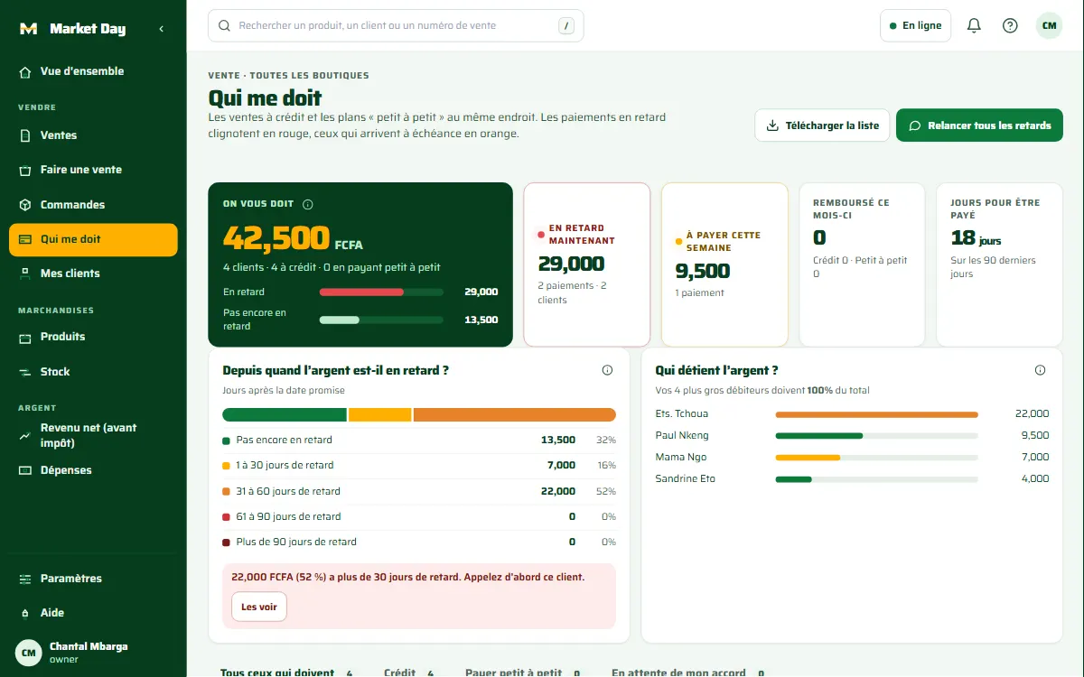This screenshot has height=677, width=1084.
Task: Click the Market Day logo icon
Action: pos(28,29)
